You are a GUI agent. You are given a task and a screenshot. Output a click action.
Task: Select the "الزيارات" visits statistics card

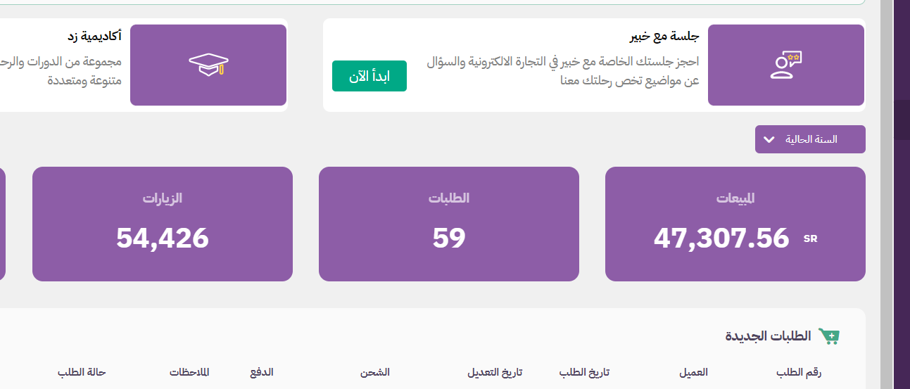point(162,224)
